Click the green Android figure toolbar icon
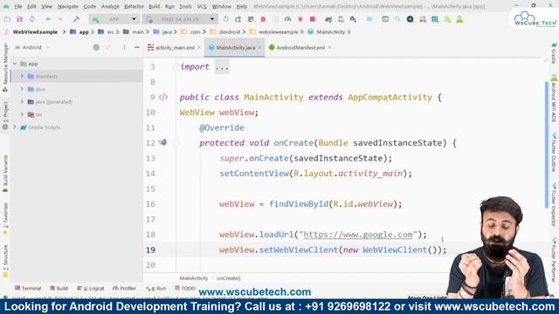The height and width of the screenshot is (314, 559). [459, 19]
